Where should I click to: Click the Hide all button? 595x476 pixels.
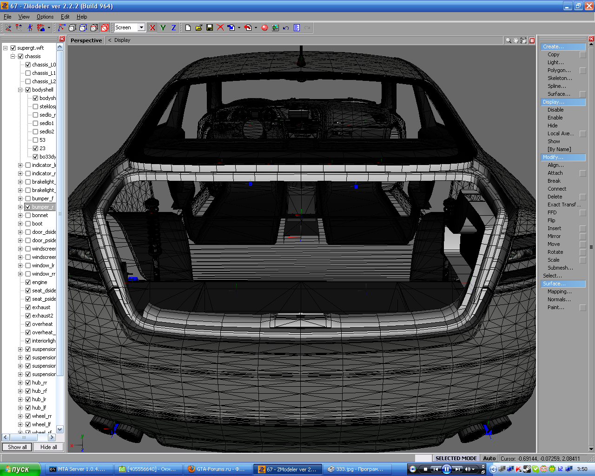click(x=48, y=447)
